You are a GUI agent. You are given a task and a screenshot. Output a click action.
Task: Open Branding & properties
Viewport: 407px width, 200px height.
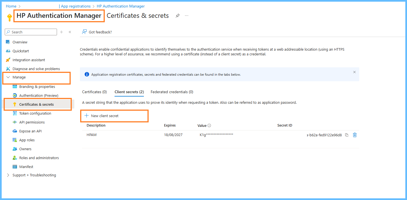tap(37, 87)
